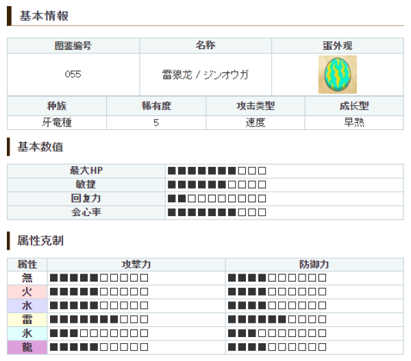This screenshot has width=411, height=361.
Task: Select the light blue 氷 attribute cell
Action: (x=27, y=333)
